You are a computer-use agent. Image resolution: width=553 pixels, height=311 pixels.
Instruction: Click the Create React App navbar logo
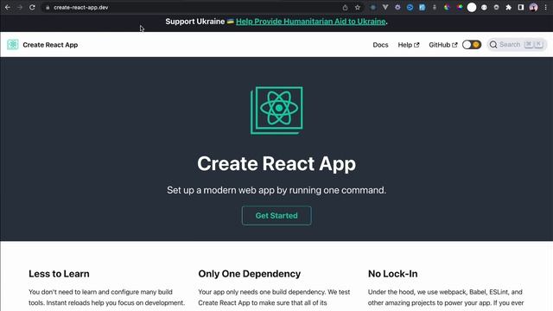[13, 44]
